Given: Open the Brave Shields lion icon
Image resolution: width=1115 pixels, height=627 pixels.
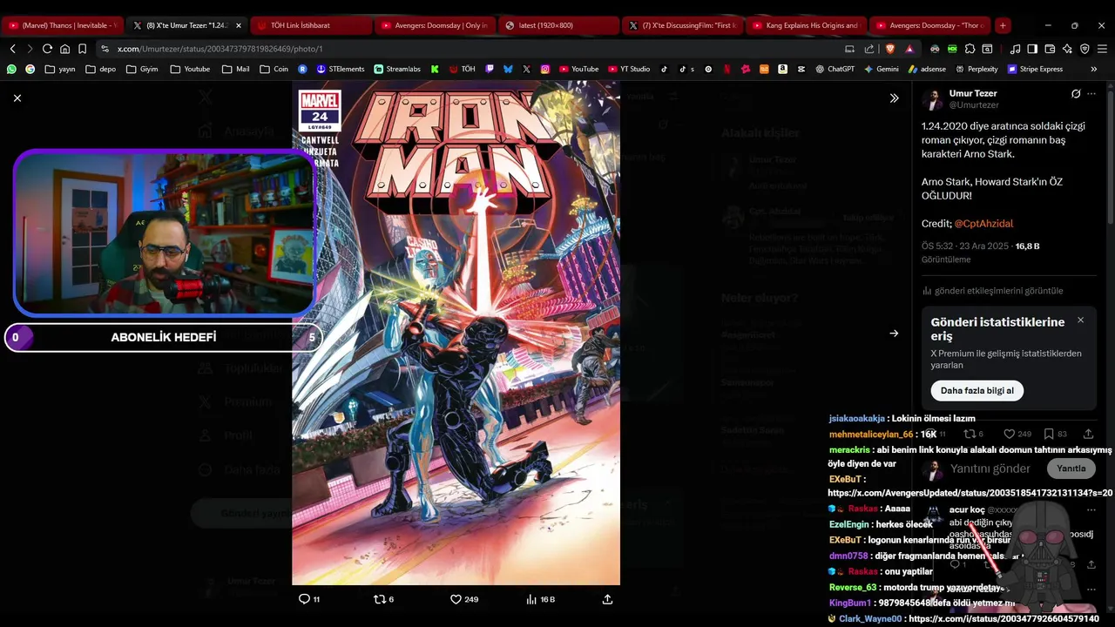Looking at the screenshot, I should (889, 49).
